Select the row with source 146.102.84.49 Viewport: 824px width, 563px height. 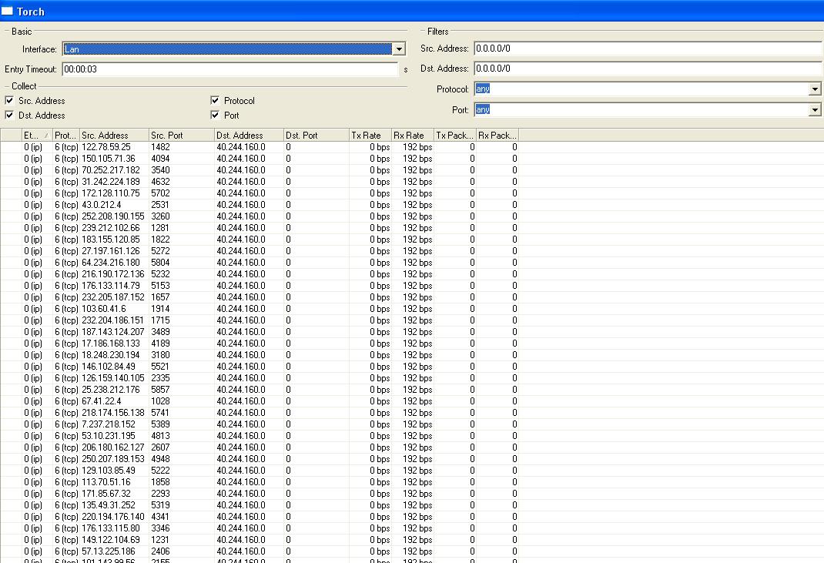pos(260,367)
